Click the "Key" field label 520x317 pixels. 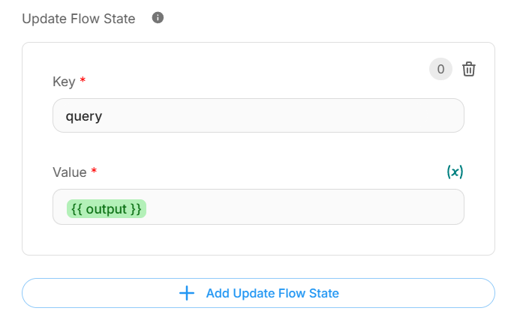64,82
